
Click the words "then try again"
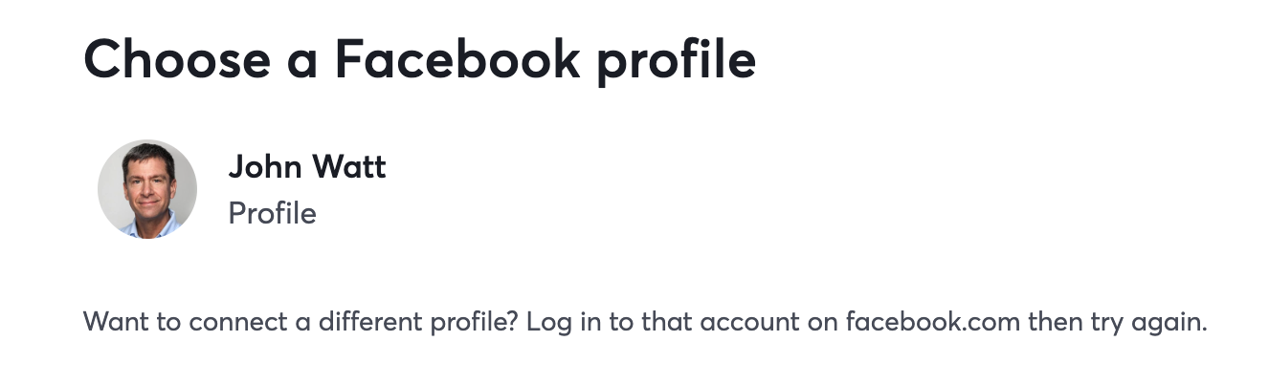coord(1118,321)
